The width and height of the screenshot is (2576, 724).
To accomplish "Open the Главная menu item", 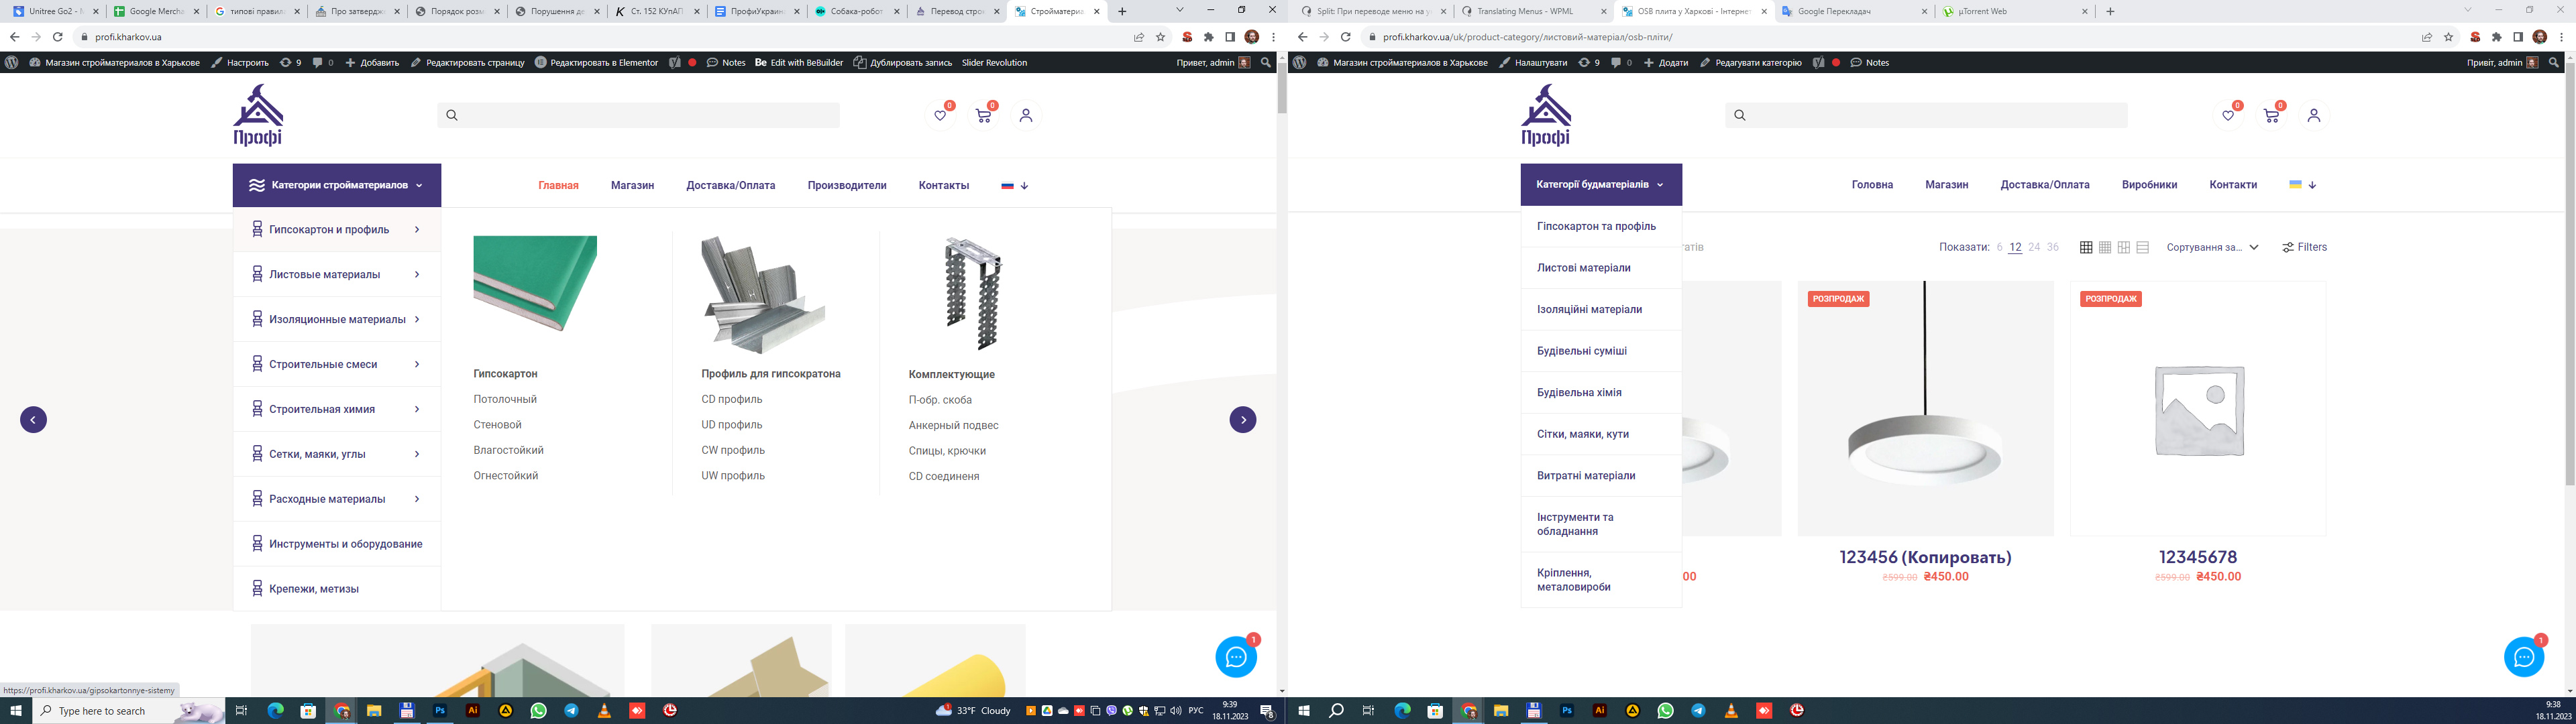I will coord(558,185).
